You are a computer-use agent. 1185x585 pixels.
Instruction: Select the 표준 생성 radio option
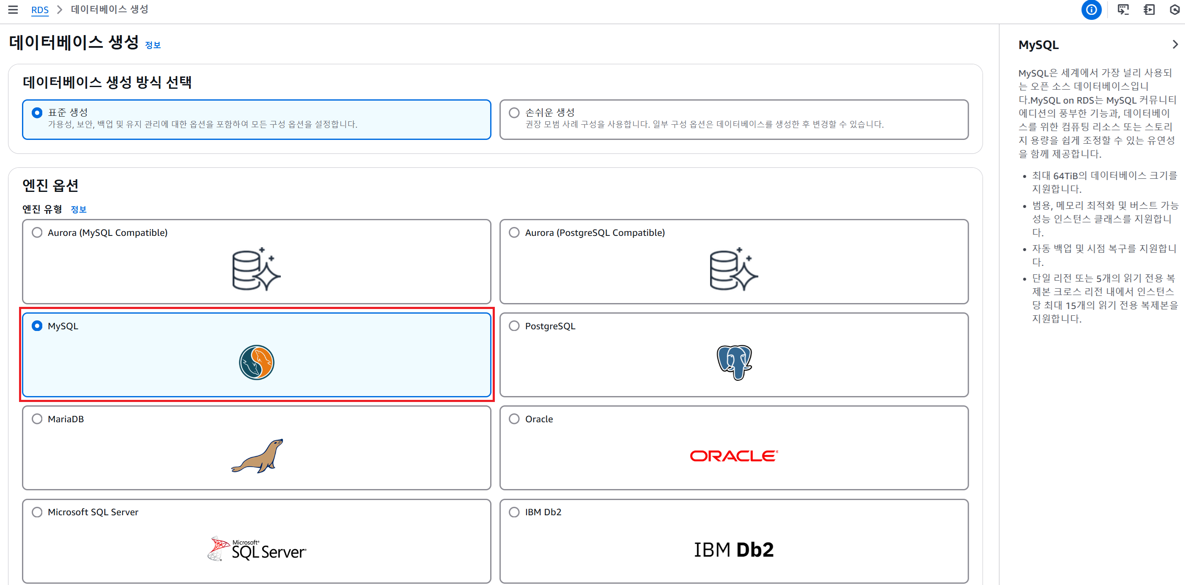(x=37, y=113)
